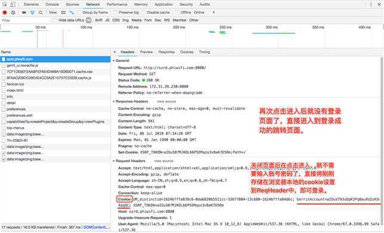
Task: Close the DevTools panel
Action: (x=380, y=4)
